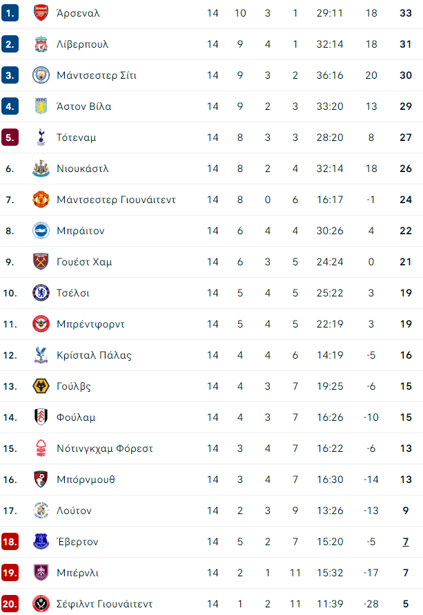Click the West Ham crest
The height and width of the screenshot is (615, 423).
[x=41, y=262]
